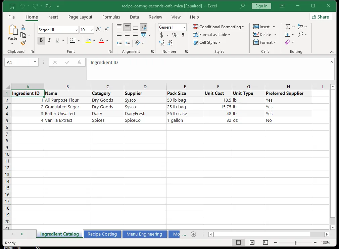Click the Sign in button
This screenshot has width=339, height=249.
261,6
